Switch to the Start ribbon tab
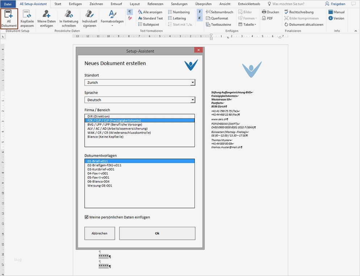This screenshot has width=360, height=276. click(x=58, y=4)
